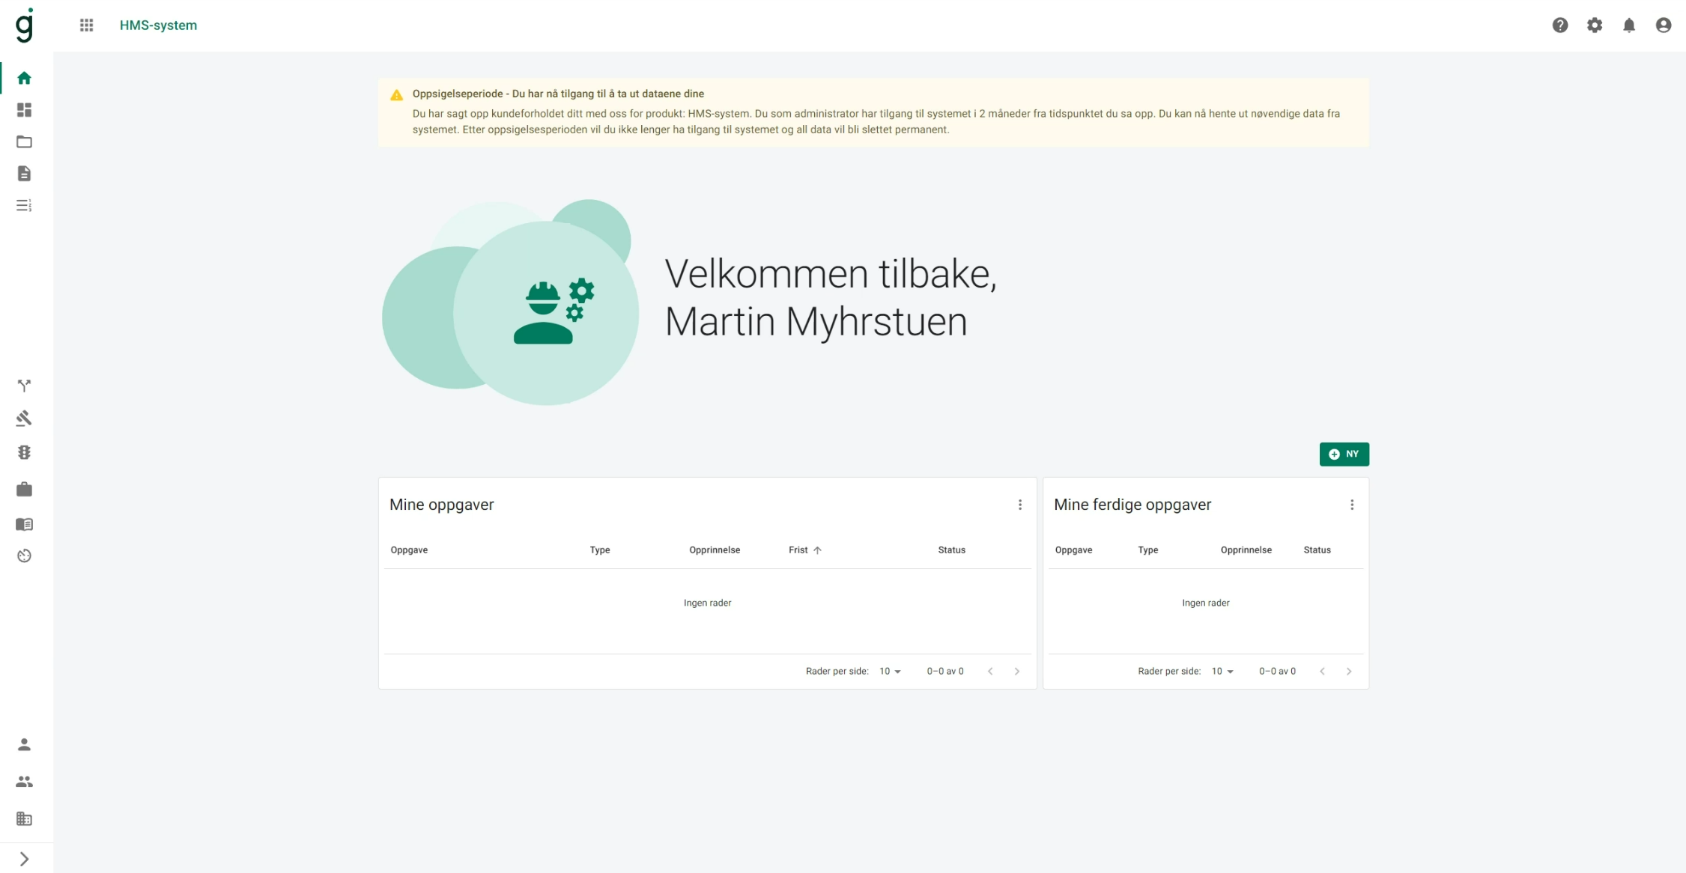The height and width of the screenshot is (873, 1686).
Task: Open the dashboard sidebar icon
Action: tap(24, 110)
